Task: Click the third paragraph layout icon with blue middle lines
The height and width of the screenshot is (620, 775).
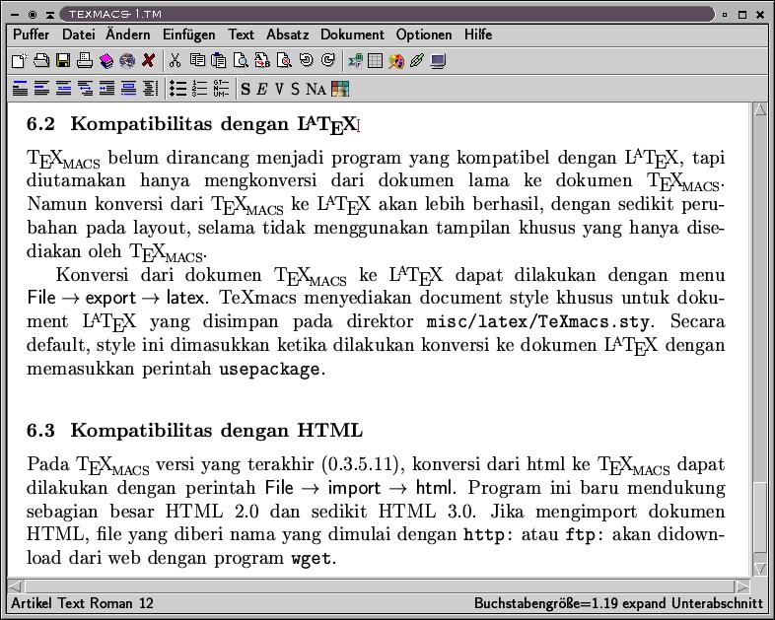Action: pyautogui.click(x=63, y=89)
